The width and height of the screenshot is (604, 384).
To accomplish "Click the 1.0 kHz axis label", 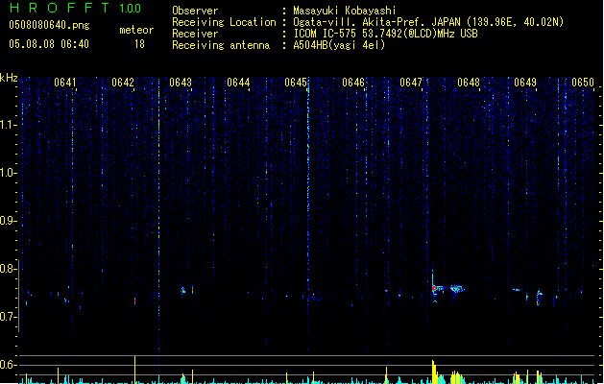I will (x=9, y=173).
